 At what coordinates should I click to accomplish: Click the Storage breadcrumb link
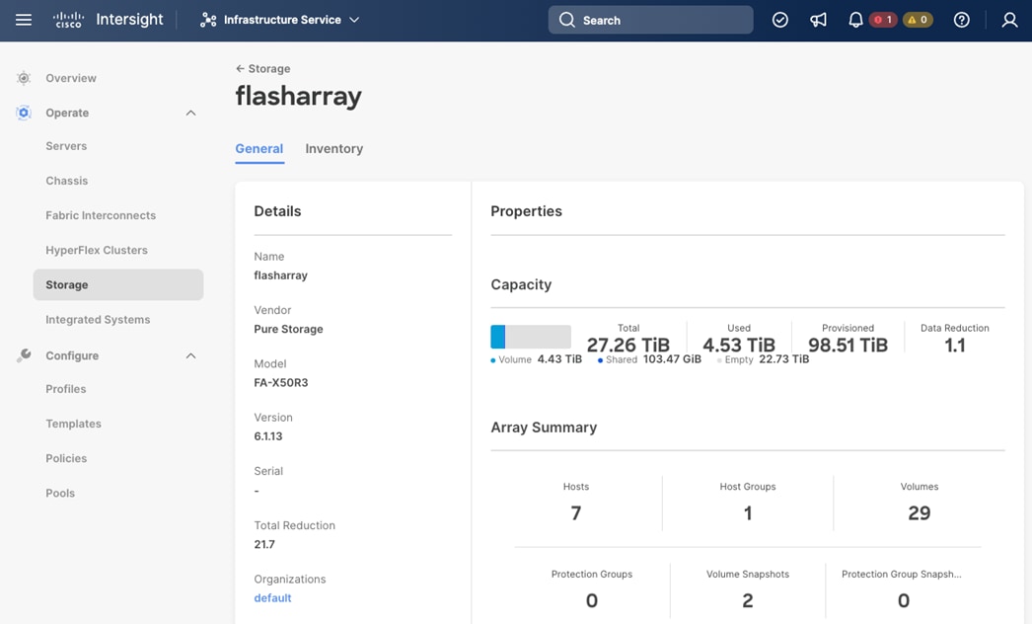pos(269,68)
